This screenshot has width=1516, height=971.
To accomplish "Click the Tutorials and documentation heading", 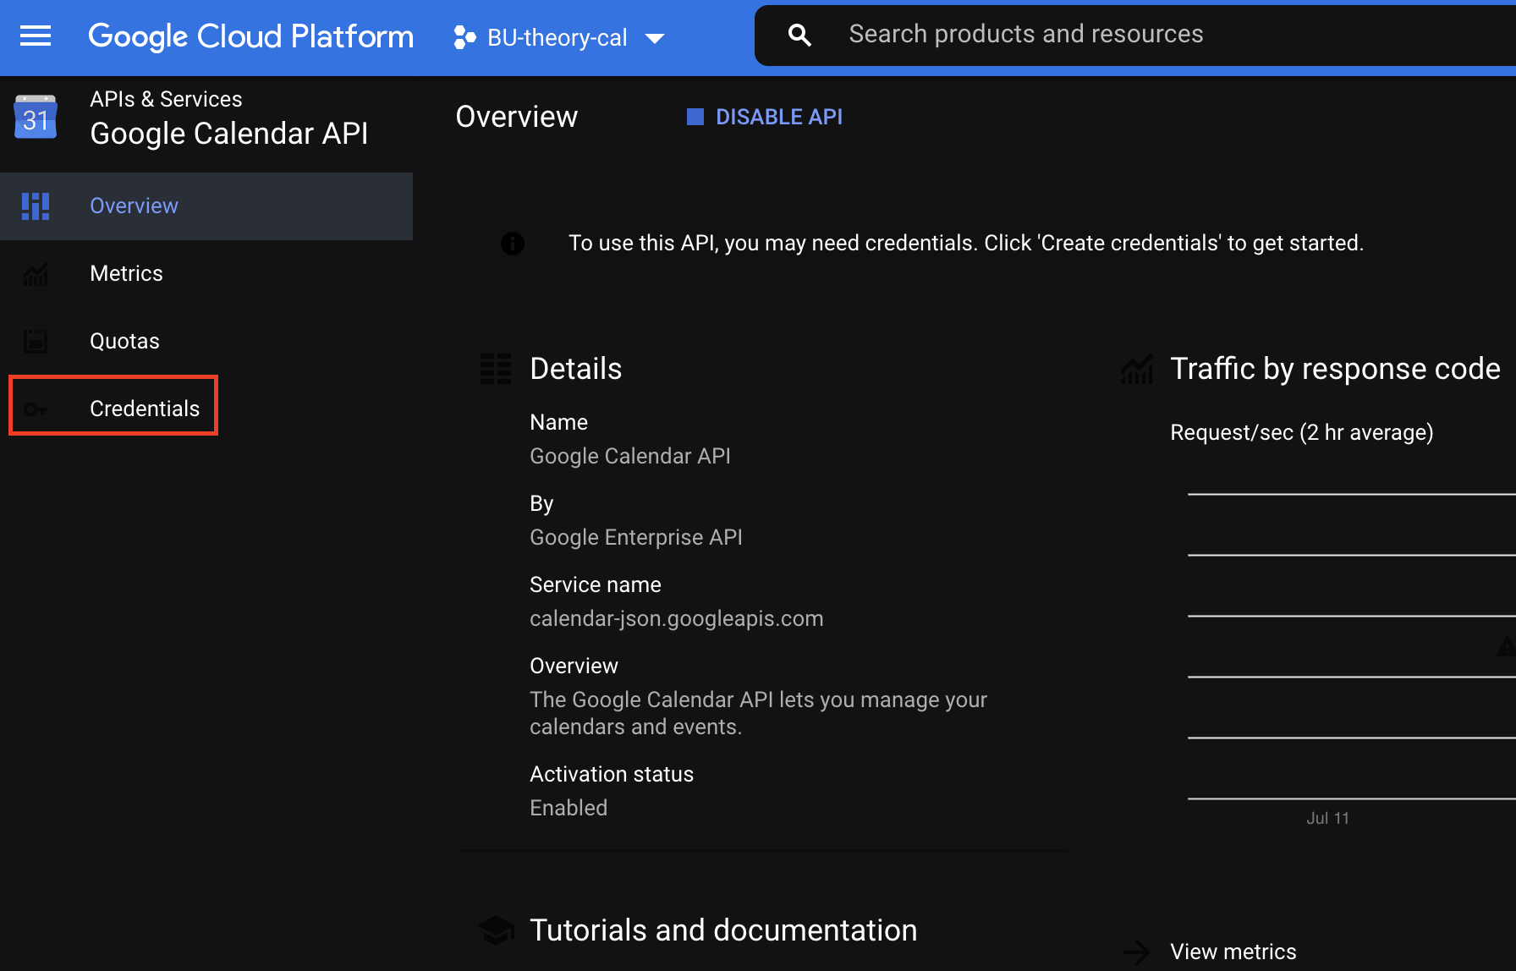I will click(x=723, y=930).
